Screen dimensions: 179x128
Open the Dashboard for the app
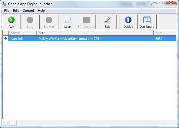147,22
